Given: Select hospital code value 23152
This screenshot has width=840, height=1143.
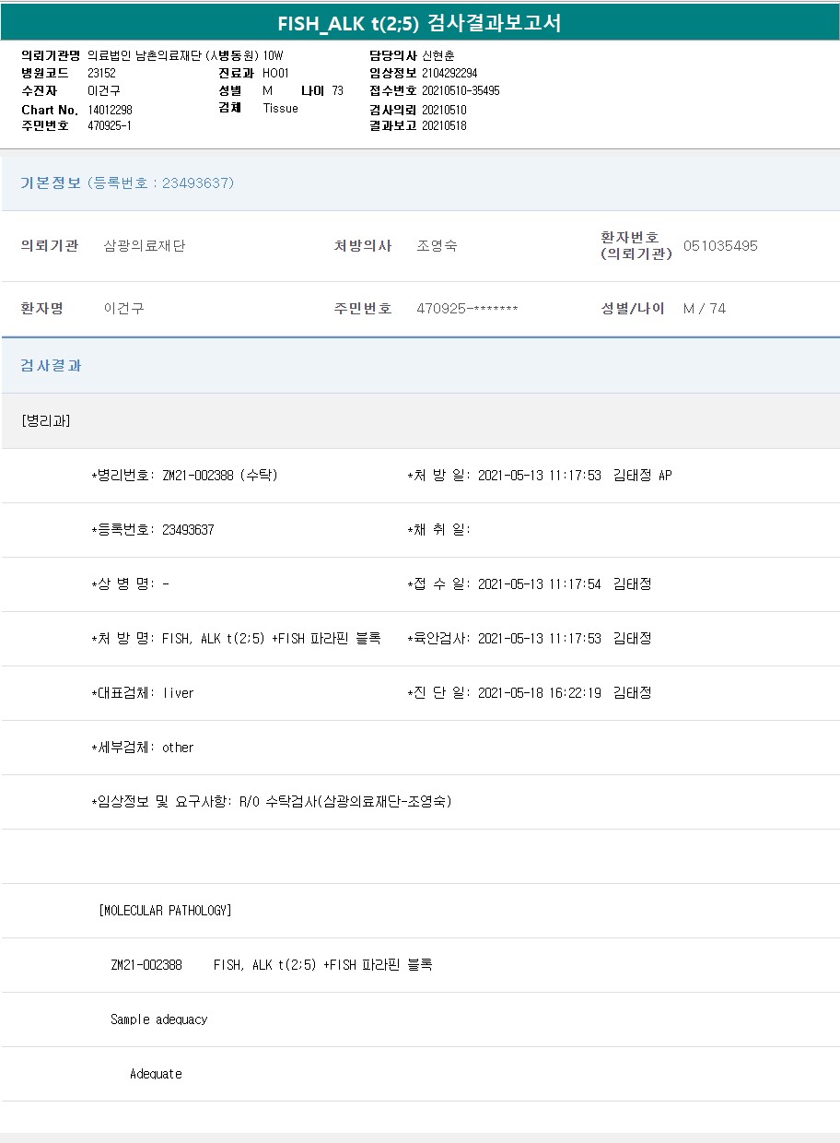Looking at the screenshot, I should (x=101, y=73).
